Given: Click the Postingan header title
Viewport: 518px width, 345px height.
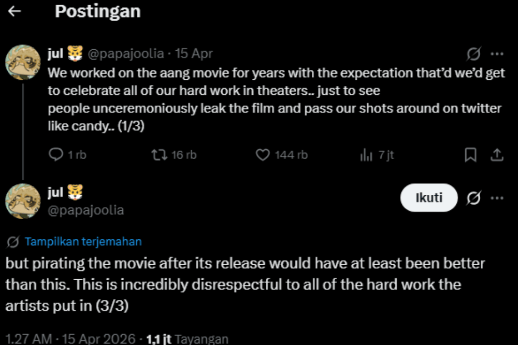Looking at the screenshot, I should coord(97,11).
